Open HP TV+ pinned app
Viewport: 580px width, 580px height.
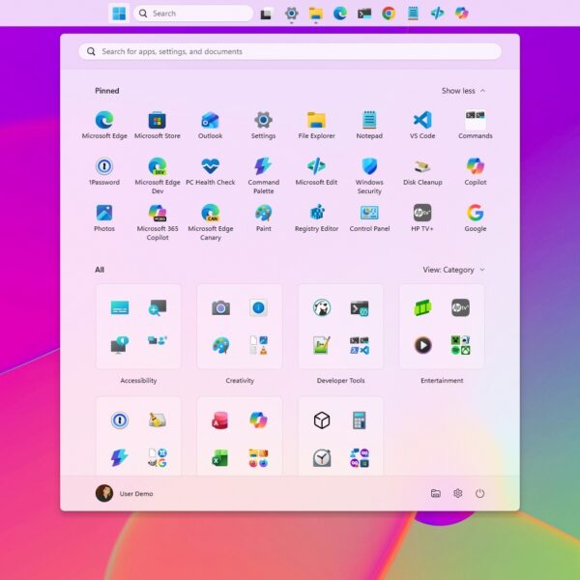click(x=422, y=218)
